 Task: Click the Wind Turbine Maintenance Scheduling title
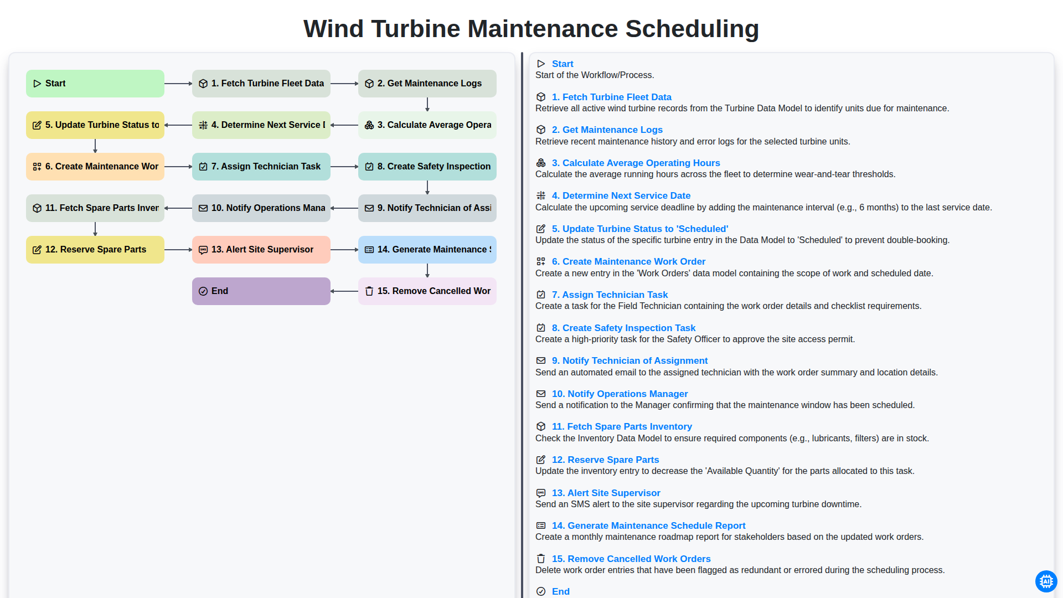(x=531, y=29)
